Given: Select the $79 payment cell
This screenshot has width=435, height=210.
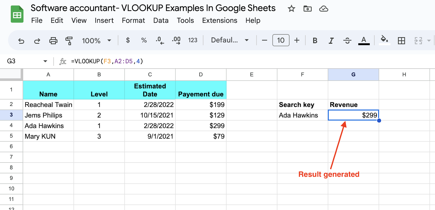Looking at the screenshot, I should [201, 136].
